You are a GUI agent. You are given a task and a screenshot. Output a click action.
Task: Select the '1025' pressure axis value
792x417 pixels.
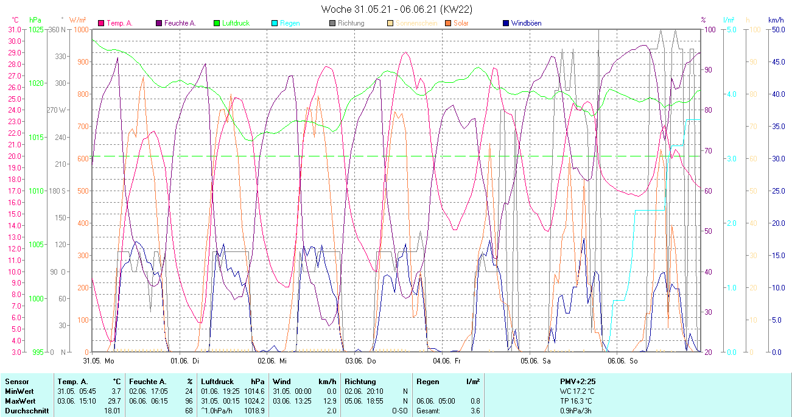tap(35, 29)
